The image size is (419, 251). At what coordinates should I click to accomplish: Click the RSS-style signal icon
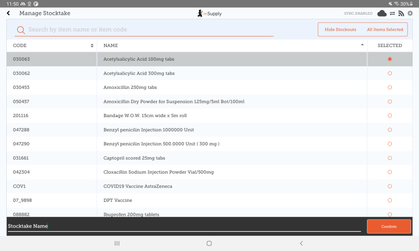[401, 13]
